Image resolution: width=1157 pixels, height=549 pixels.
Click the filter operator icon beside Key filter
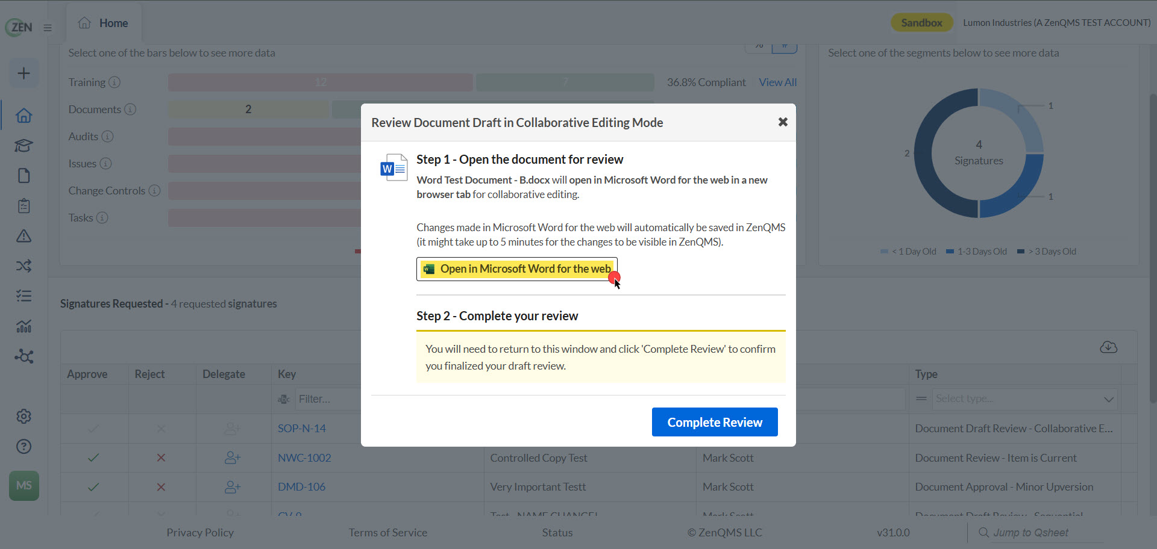point(284,399)
